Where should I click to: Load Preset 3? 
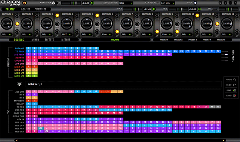[193, 40]
